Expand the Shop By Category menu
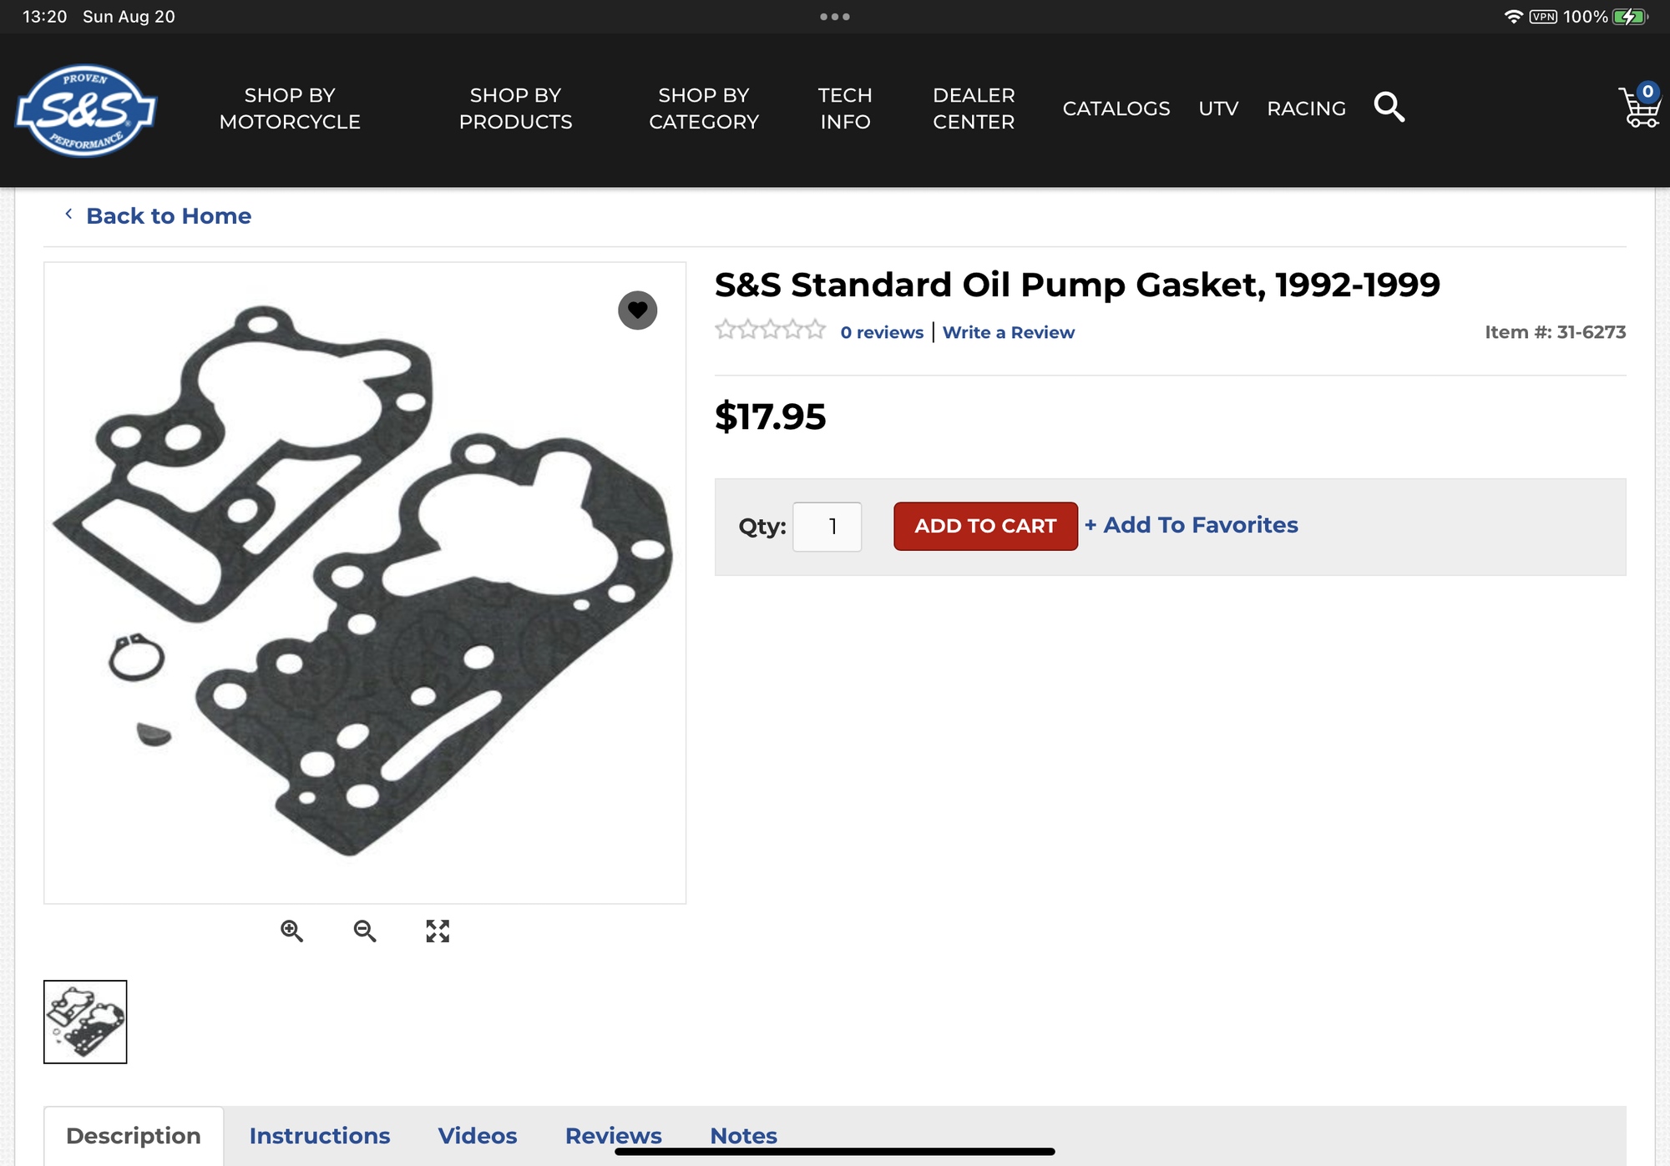 pyautogui.click(x=704, y=109)
